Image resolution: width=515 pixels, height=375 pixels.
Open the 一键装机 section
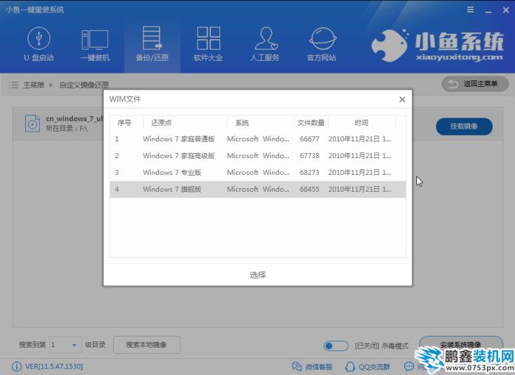pyautogui.click(x=95, y=44)
